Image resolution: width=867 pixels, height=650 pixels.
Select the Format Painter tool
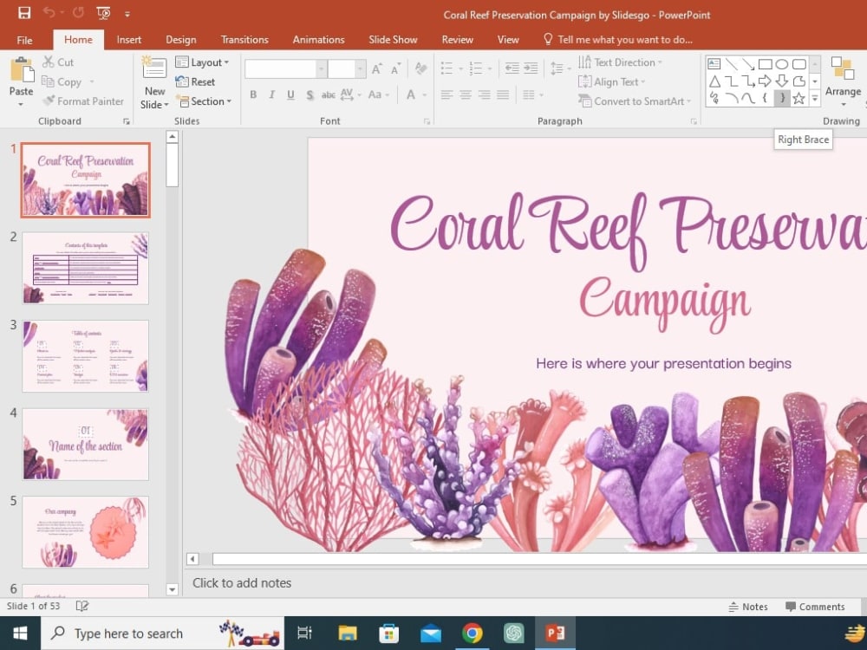(x=83, y=101)
